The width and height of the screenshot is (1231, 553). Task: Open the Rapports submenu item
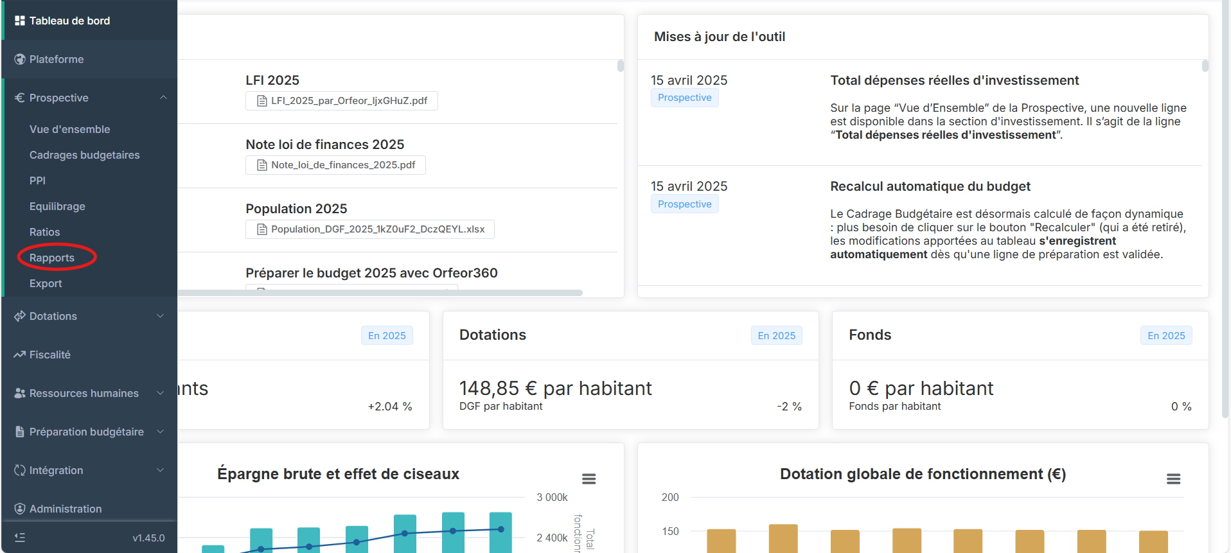click(x=52, y=258)
